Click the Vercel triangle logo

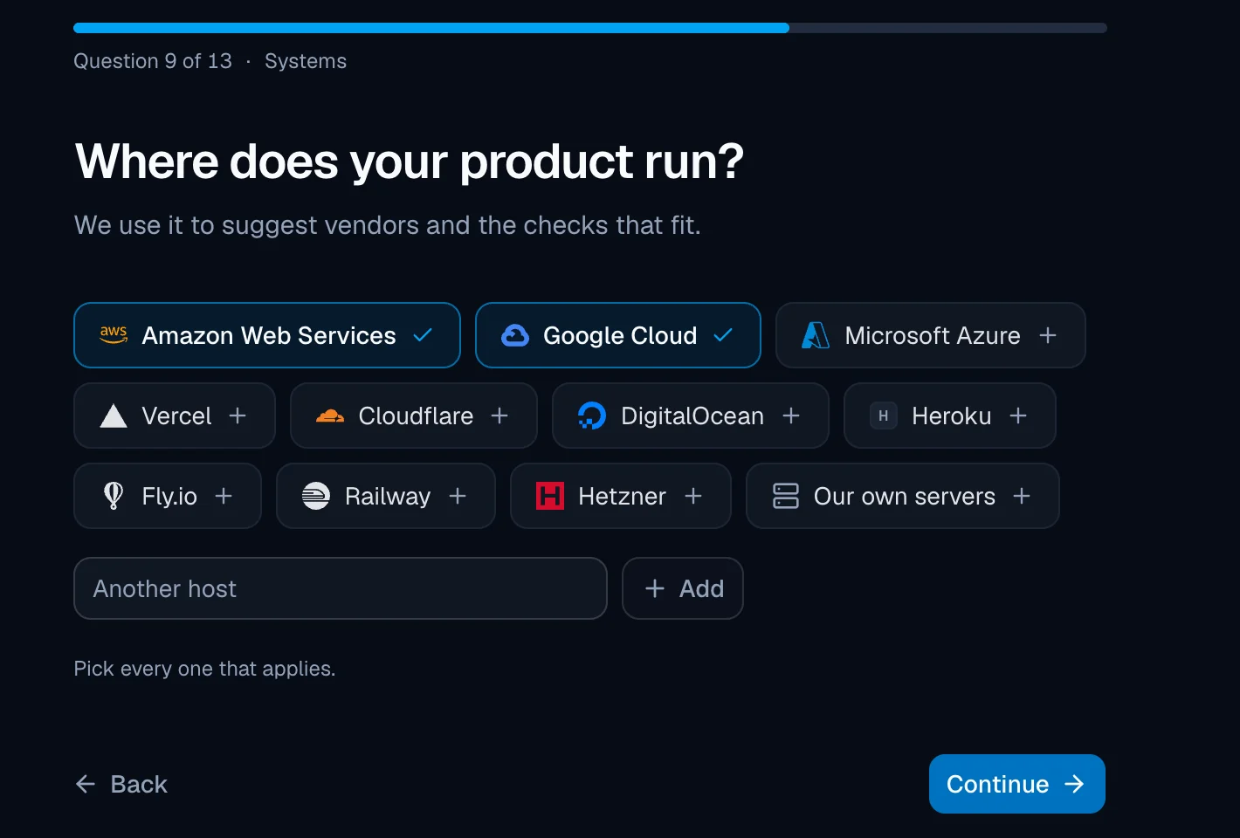coord(114,416)
